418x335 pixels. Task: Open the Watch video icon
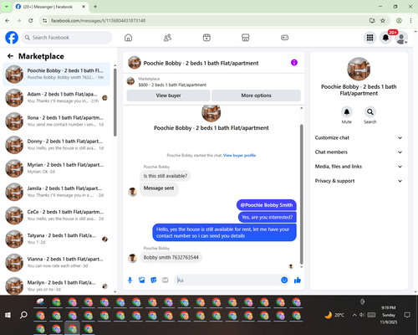(x=206, y=38)
